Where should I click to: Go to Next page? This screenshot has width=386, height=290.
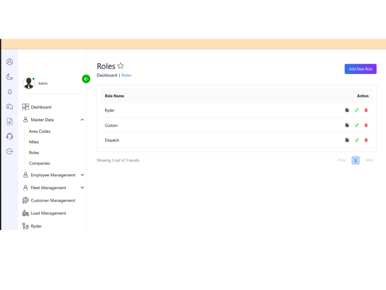coord(369,160)
